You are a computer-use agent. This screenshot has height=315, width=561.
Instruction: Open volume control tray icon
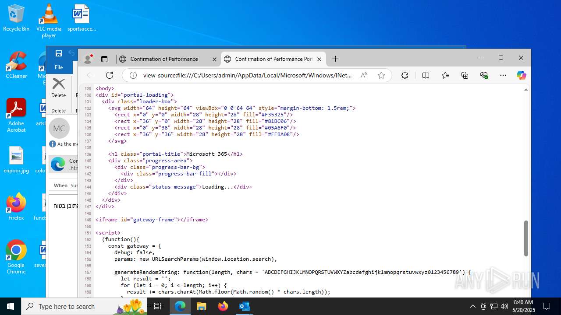504,306
